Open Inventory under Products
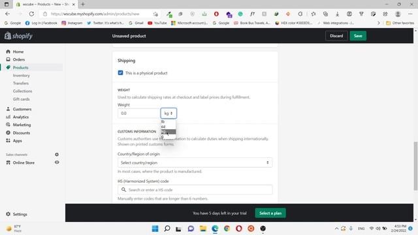The image size is (418, 235). (22, 76)
